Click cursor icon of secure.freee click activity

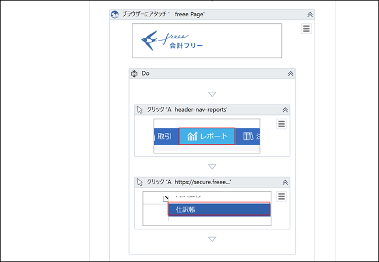[140, 182]
